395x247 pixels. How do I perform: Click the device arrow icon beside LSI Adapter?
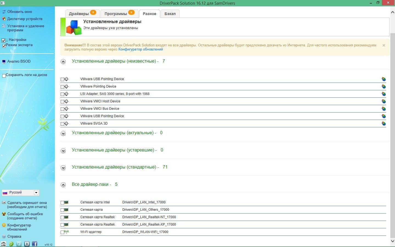click(66, 94)
